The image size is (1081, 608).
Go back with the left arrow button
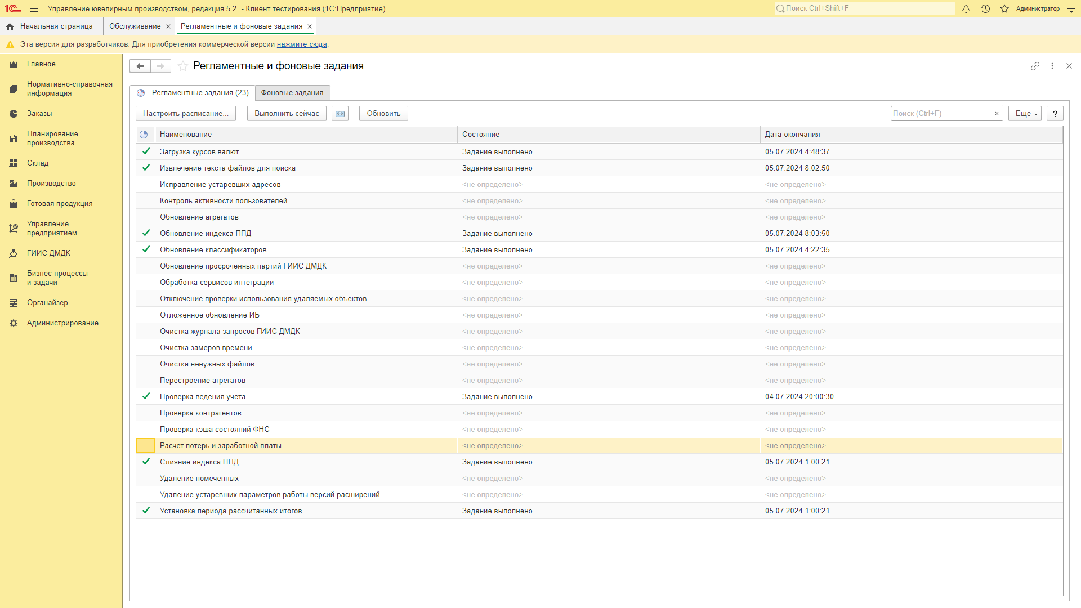click(140, 66)
